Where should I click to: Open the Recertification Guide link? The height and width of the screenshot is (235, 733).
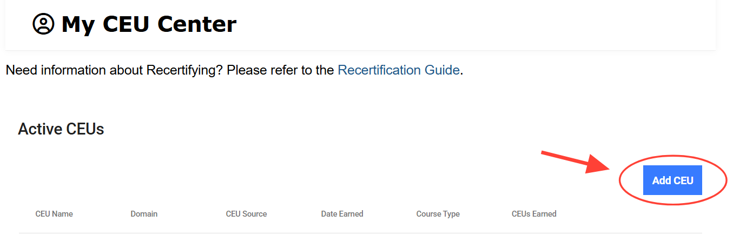pos(398,70)
